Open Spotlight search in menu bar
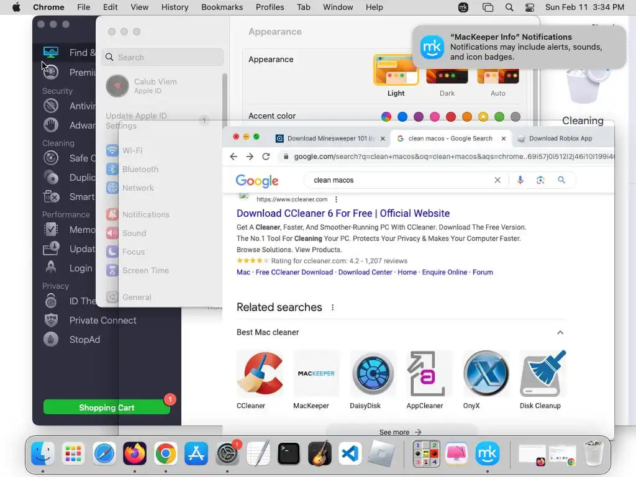This screenshot has width=636, height=477. click(509, 7)
